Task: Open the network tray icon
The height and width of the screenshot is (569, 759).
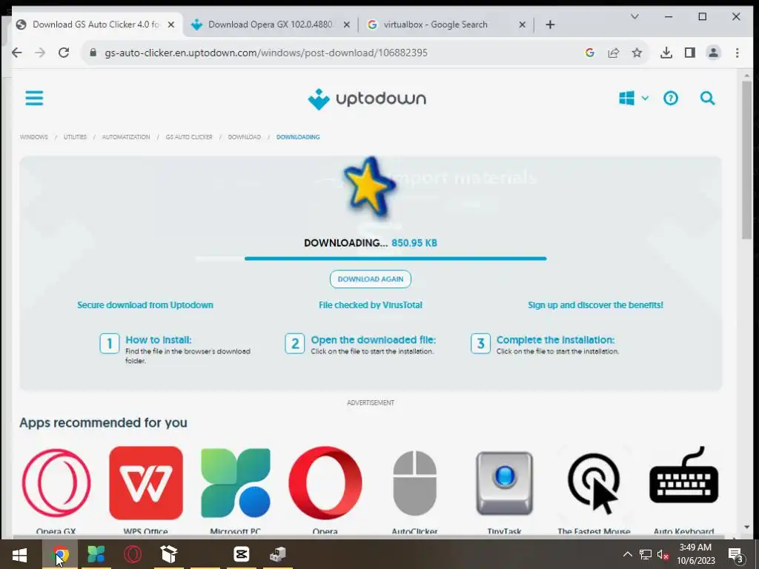Action: point(645,554)
